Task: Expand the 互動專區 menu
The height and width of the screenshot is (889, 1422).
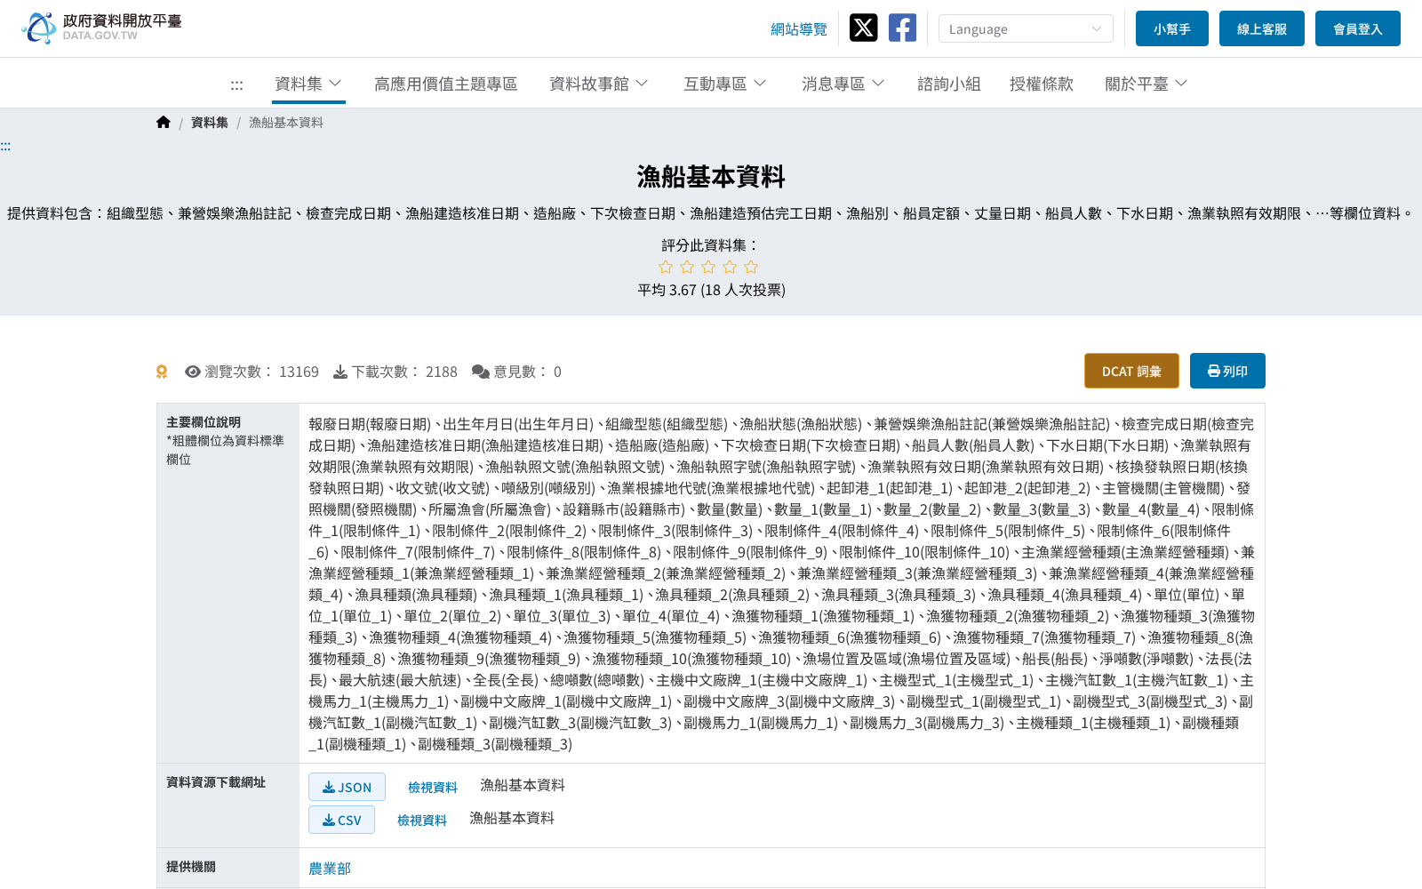Action: point(725,84)
